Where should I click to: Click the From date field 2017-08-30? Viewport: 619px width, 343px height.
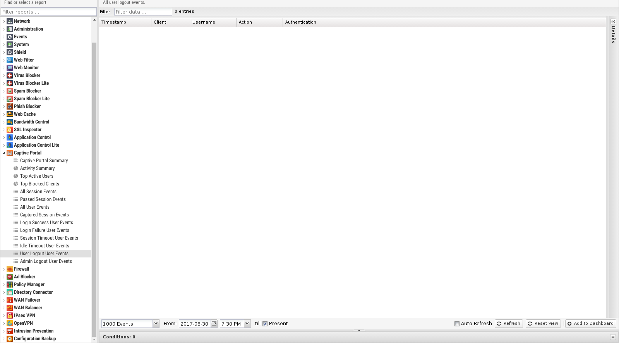(195, 324)
